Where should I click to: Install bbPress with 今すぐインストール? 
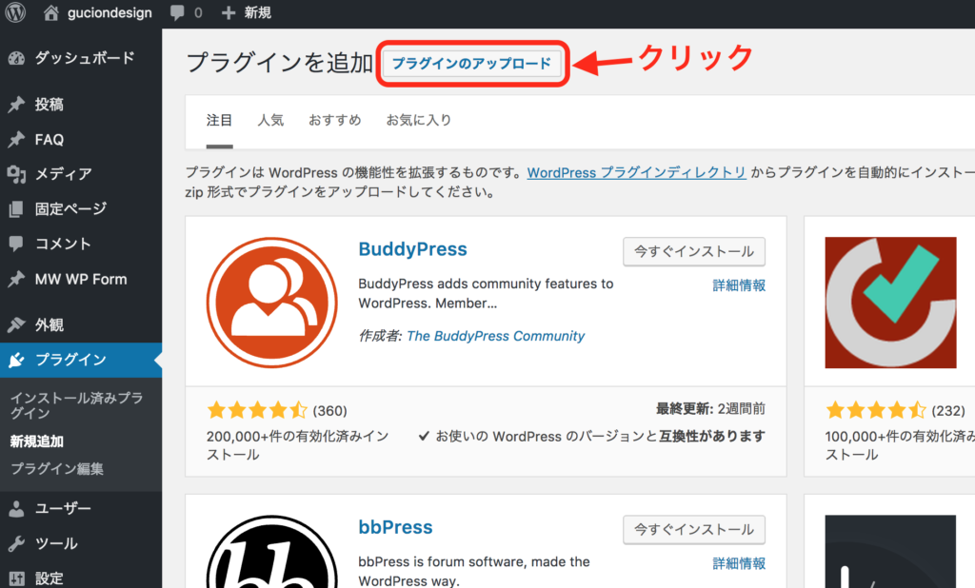point(694,529)
